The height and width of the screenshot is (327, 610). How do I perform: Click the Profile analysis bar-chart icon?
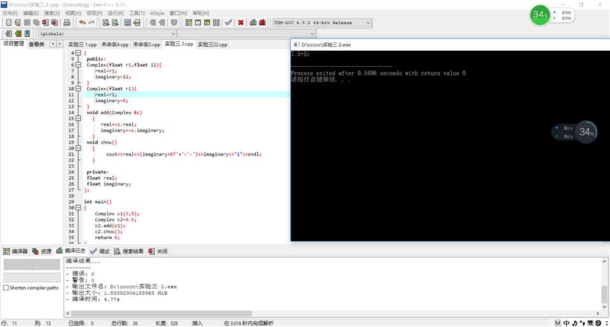(254, 23)
